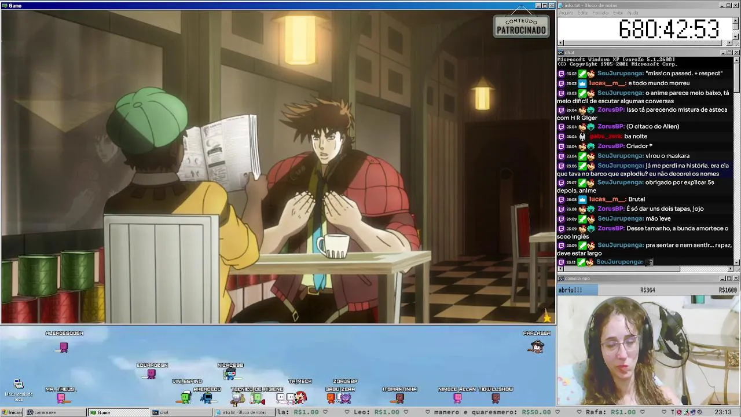Minimize the Game window
741x417 pixels.
tap(538, 6)
